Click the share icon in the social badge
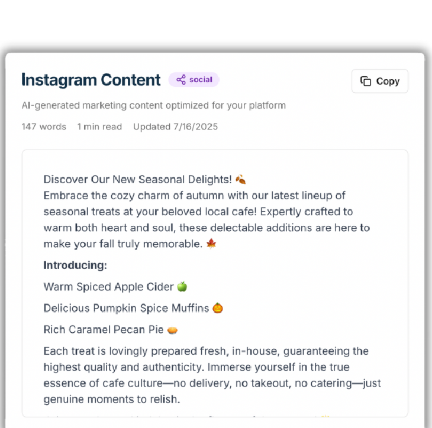Screen dimensions: 432x428 pos(181,80)
